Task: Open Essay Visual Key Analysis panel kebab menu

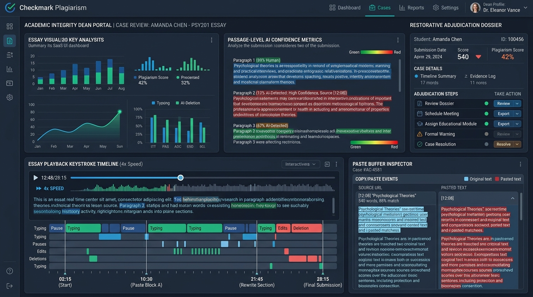Action: [x=211, y=40]
